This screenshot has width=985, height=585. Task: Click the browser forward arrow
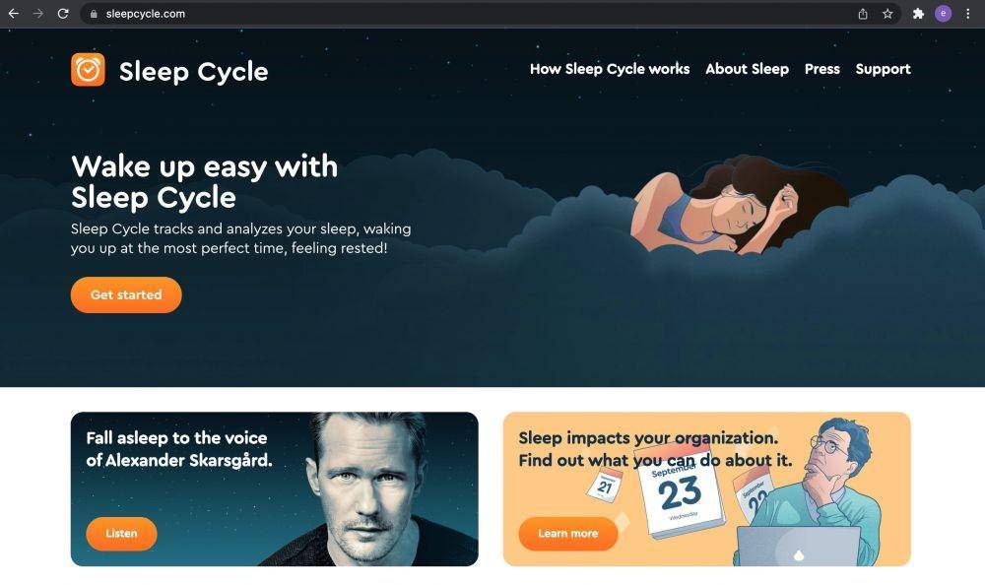click(x=38, y=13)
